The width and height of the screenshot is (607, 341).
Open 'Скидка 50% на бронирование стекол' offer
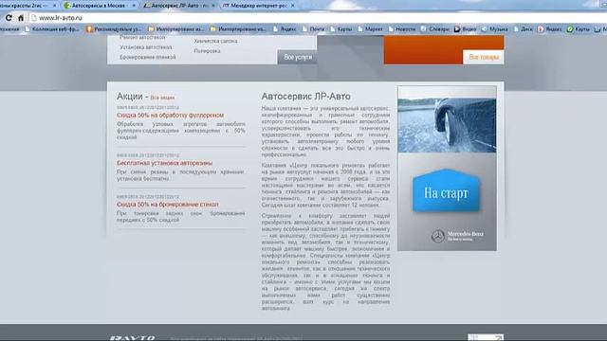pos(168,205)
